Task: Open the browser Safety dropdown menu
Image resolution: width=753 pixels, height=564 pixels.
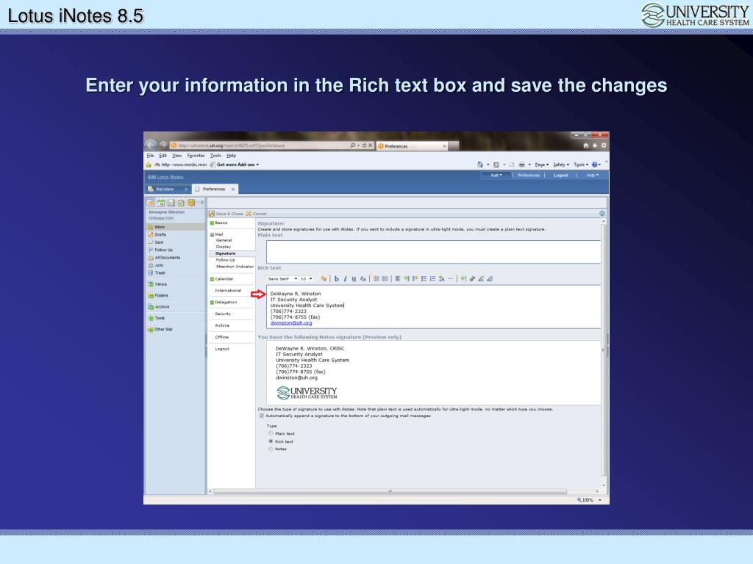Action: [x=561, y=164]
